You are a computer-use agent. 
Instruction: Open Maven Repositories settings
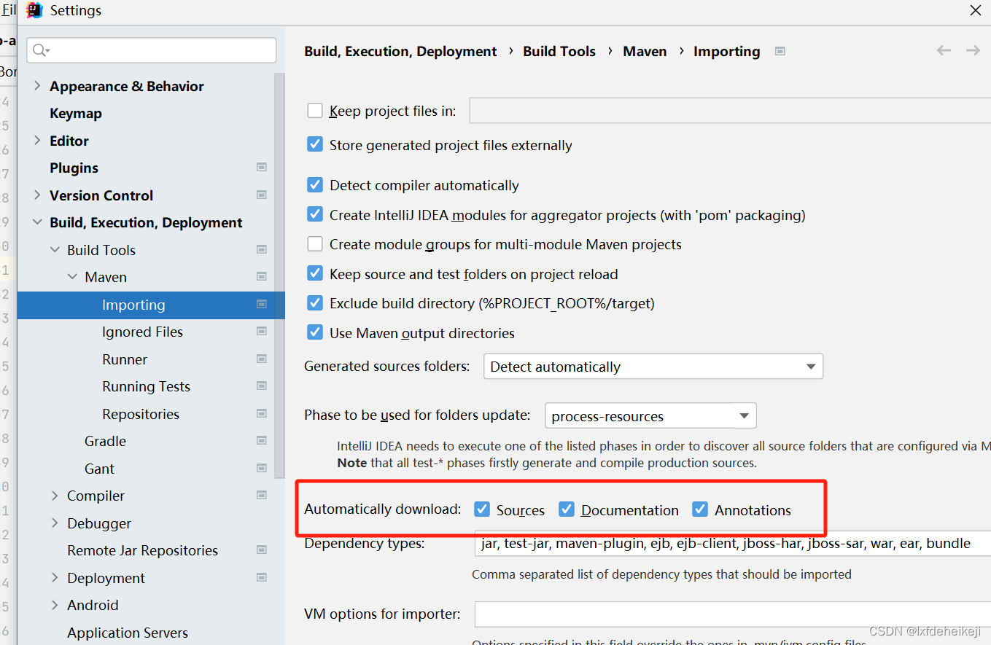click(141, 414)
